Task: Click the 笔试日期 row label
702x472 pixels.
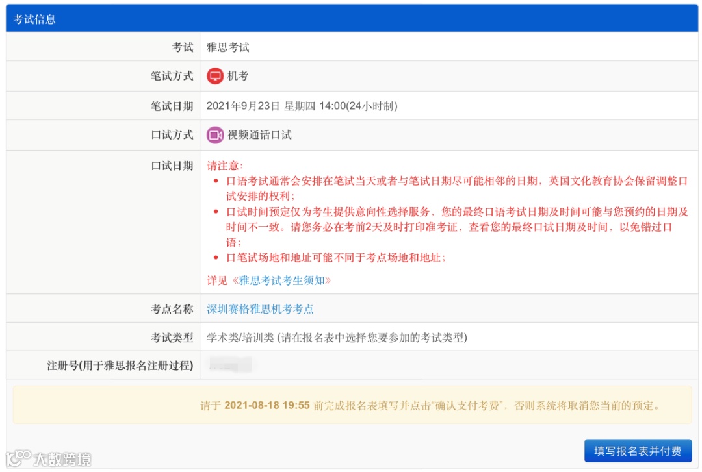Action: click(172, 106)
